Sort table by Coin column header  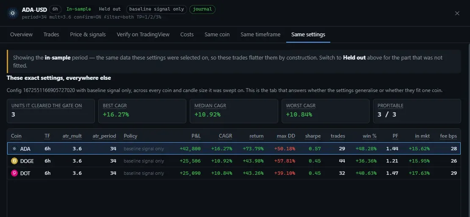pos(16,136)
